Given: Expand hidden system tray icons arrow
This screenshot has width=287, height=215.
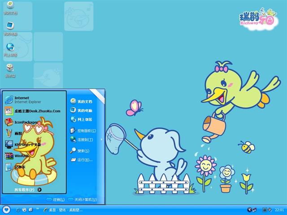Looking at the screenshot, I should [249, 210].
